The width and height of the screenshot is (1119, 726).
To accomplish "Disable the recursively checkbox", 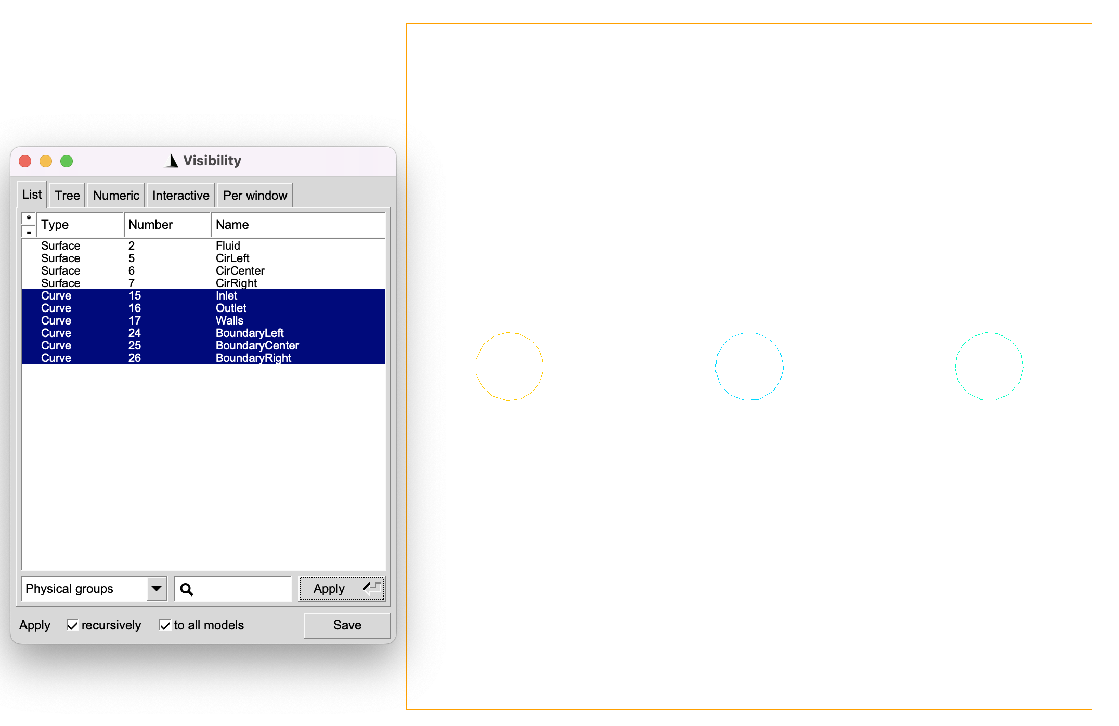I will pos(72,625).
